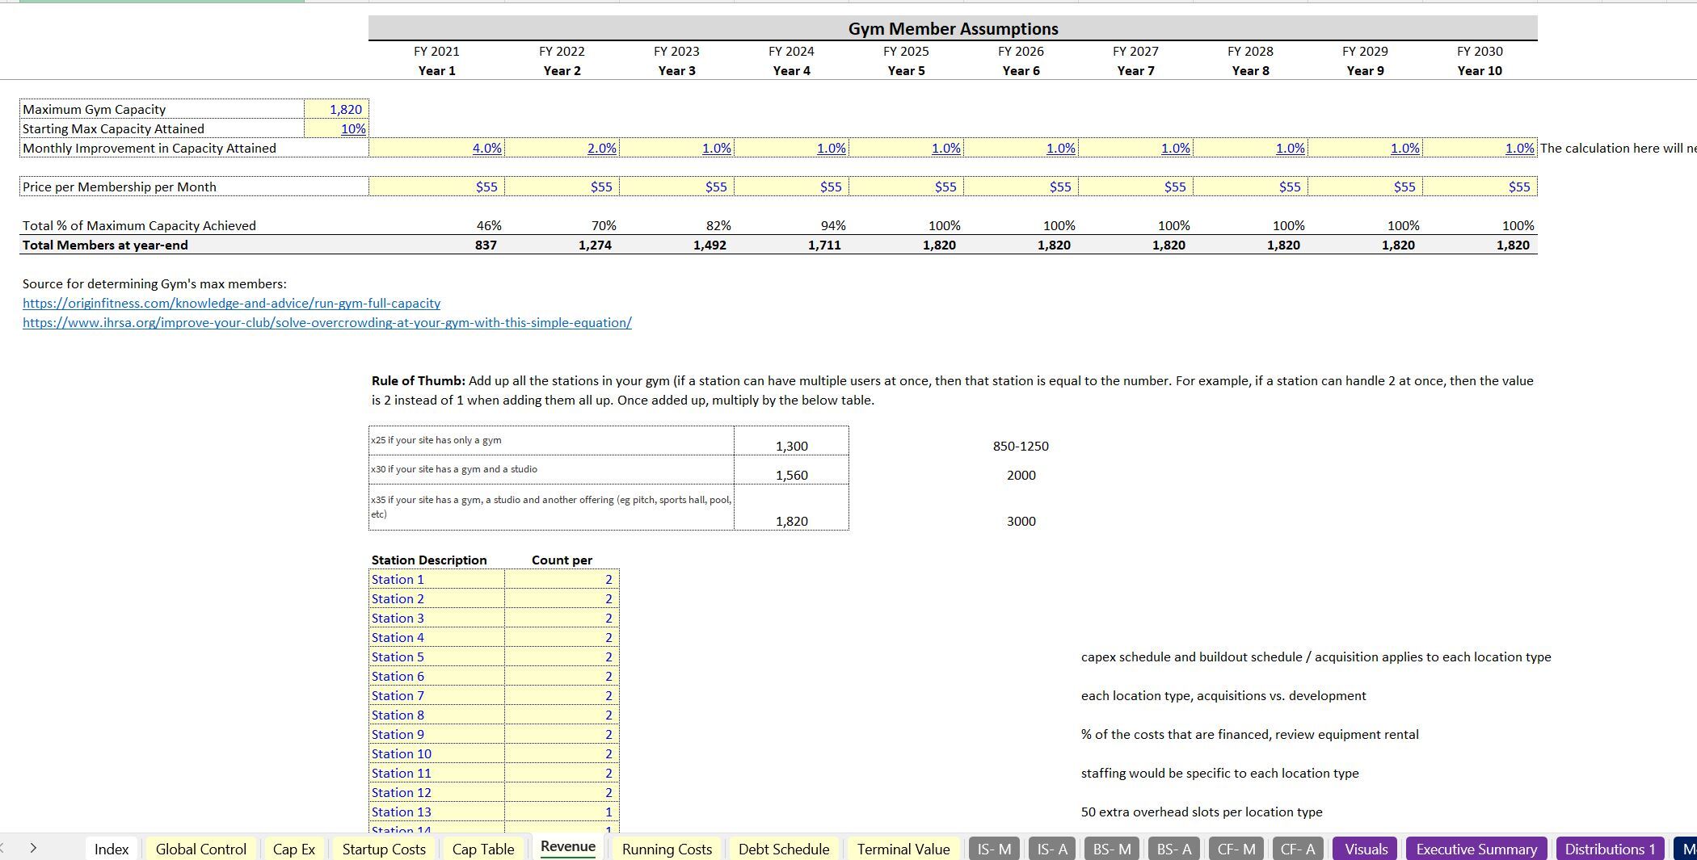Open the Startup Costs sheet

pyautogui.click(x=383, y=849)
